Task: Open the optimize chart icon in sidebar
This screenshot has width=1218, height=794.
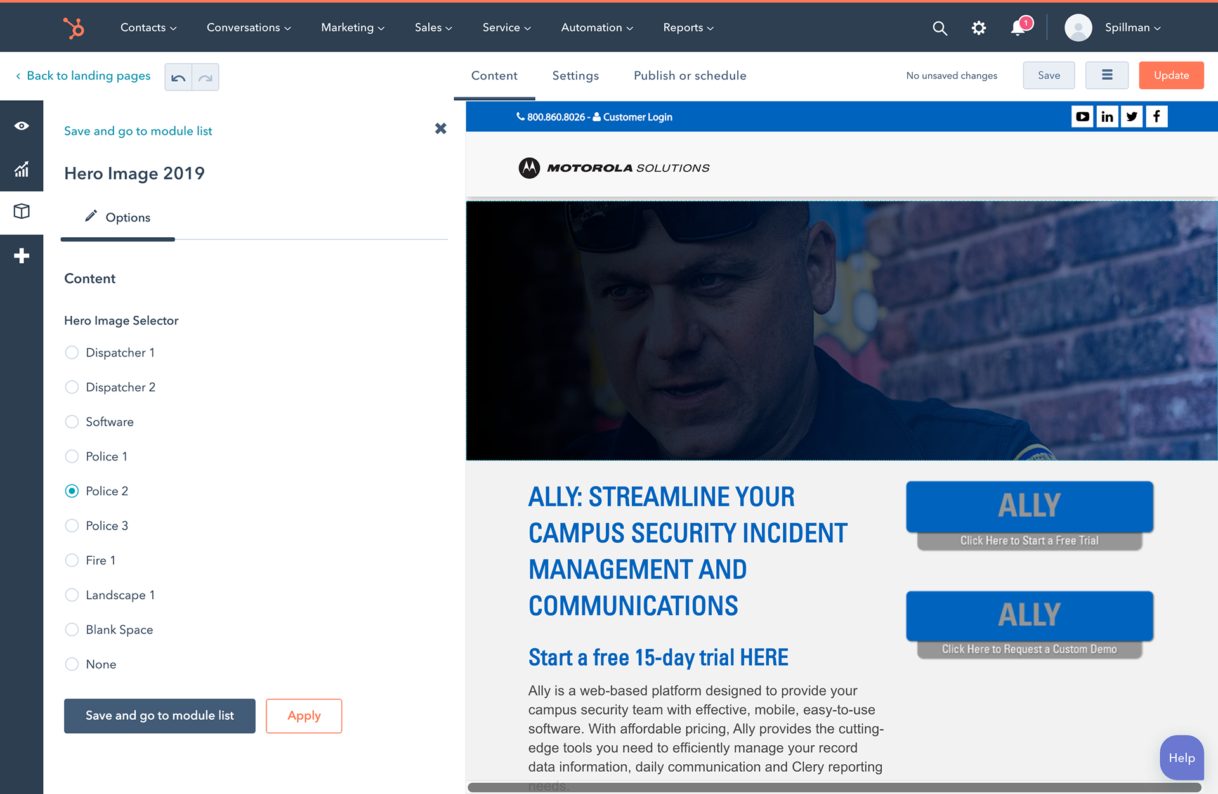Action: point(22,169)
